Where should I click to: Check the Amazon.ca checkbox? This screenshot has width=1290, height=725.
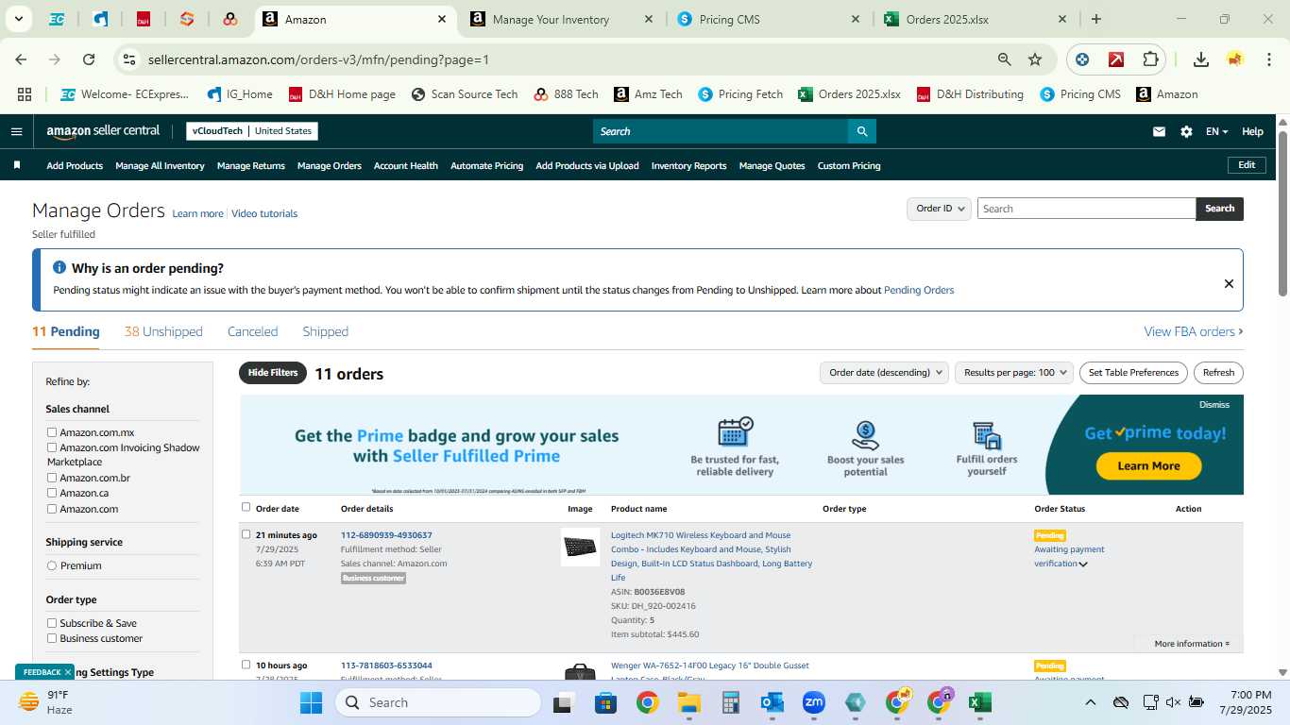[x=52, y=493]
